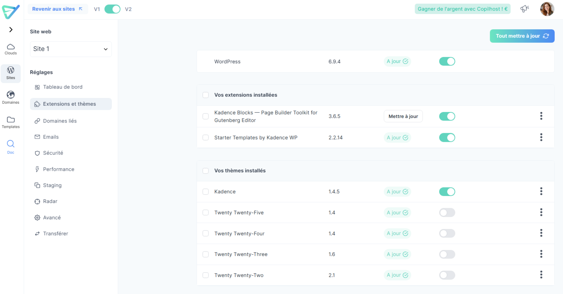
Task: Enable Twenty Twenty-Four auto-update switch
Action: (447, 234)
